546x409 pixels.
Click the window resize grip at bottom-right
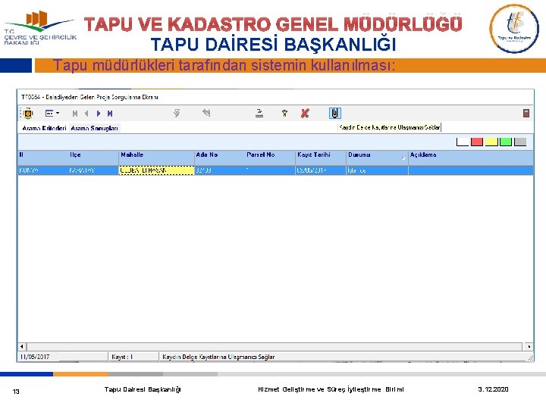530,357
